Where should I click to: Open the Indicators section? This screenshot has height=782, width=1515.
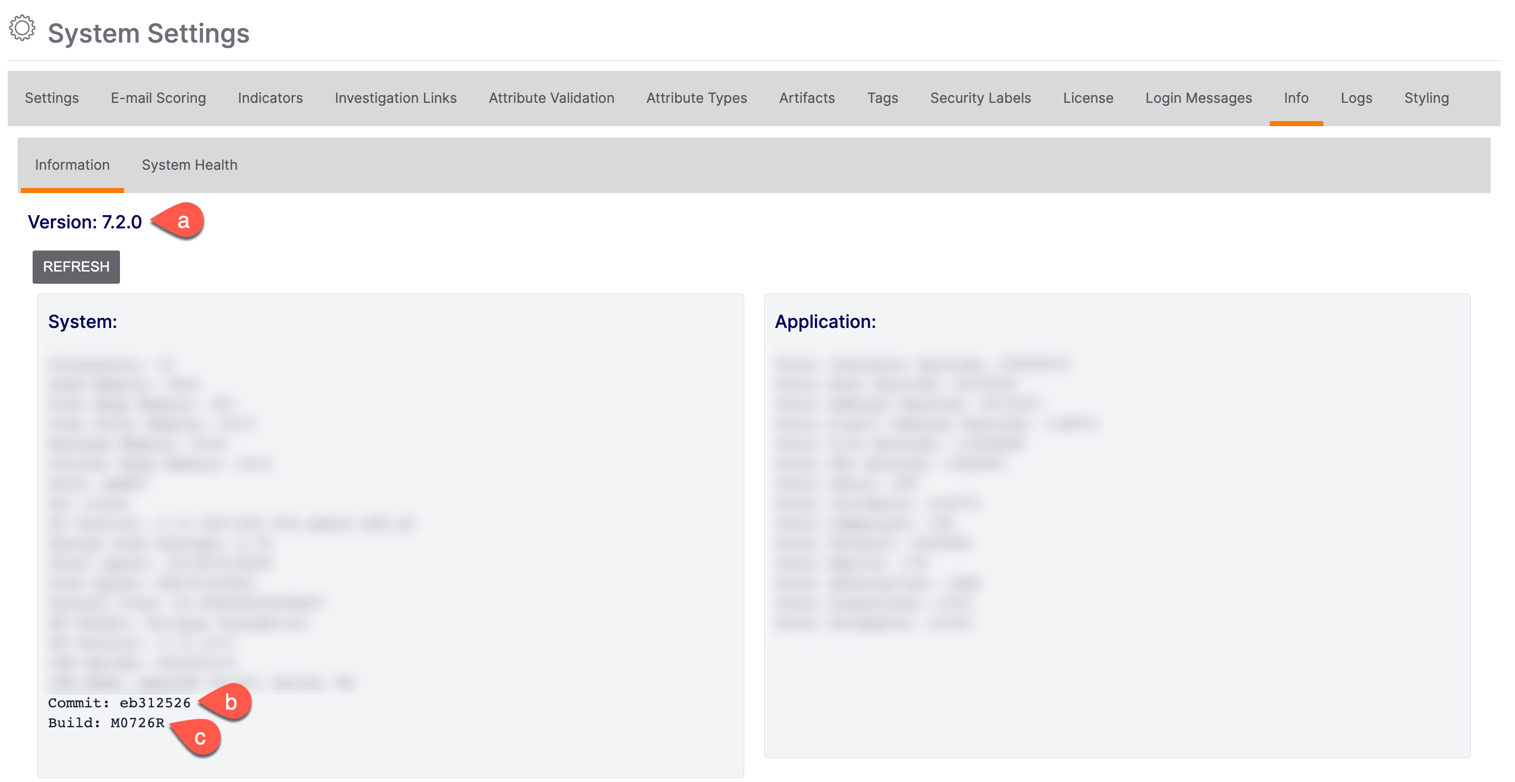(269, 97)
